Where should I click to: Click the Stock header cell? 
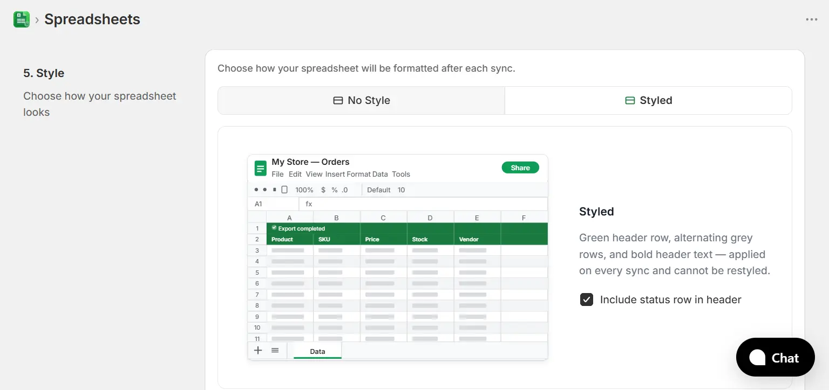tap(431, 239)
